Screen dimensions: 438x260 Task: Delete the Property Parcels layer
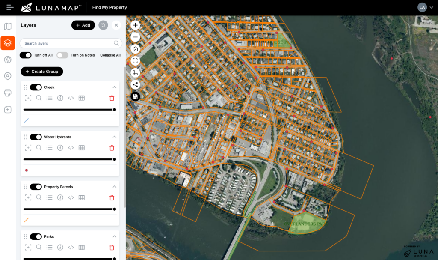click(112, 197)
